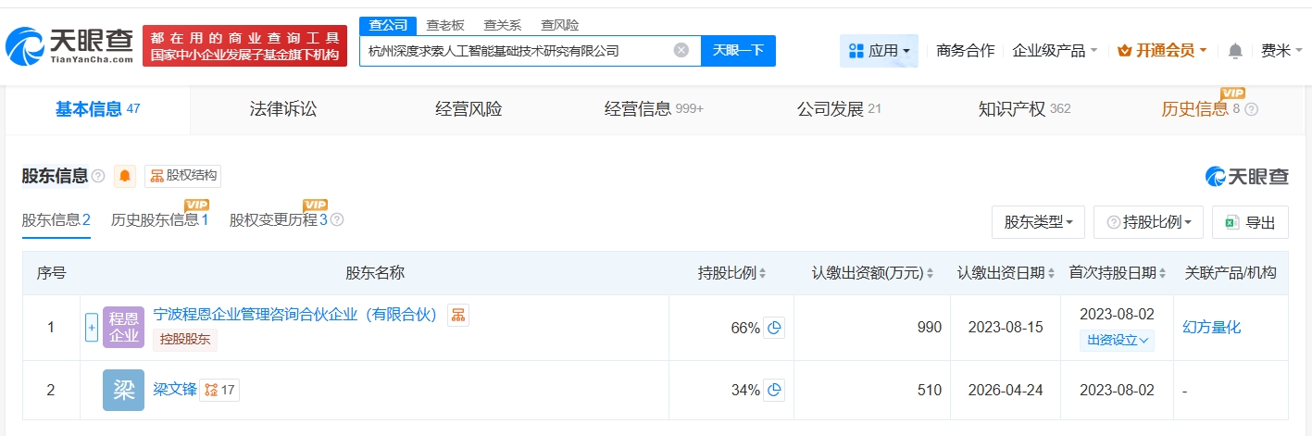The width and height of the screenshot is (1312, 436).
Task: Click help icon next to 股东信息 heading
Action: coord(98,176)
